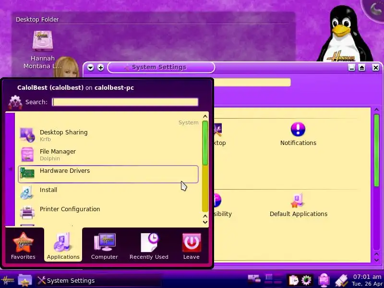Click the Desktop Folder title label
Viewport: 384px width, 288px height.
37,19
